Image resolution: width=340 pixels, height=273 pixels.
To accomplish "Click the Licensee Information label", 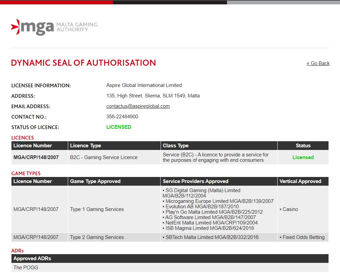I will pos(41,86).
